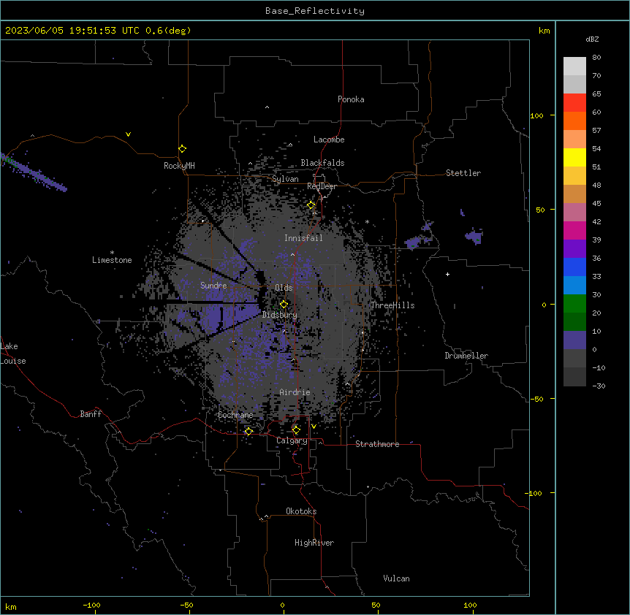Click the -100 tick on the bottom x-axis
This screenshot has width=630, height=615.
coord(91,605)
